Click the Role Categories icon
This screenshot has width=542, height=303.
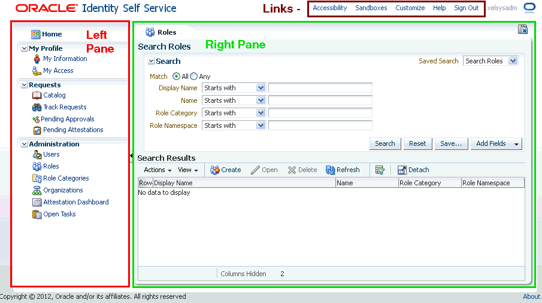pos(37,179)
